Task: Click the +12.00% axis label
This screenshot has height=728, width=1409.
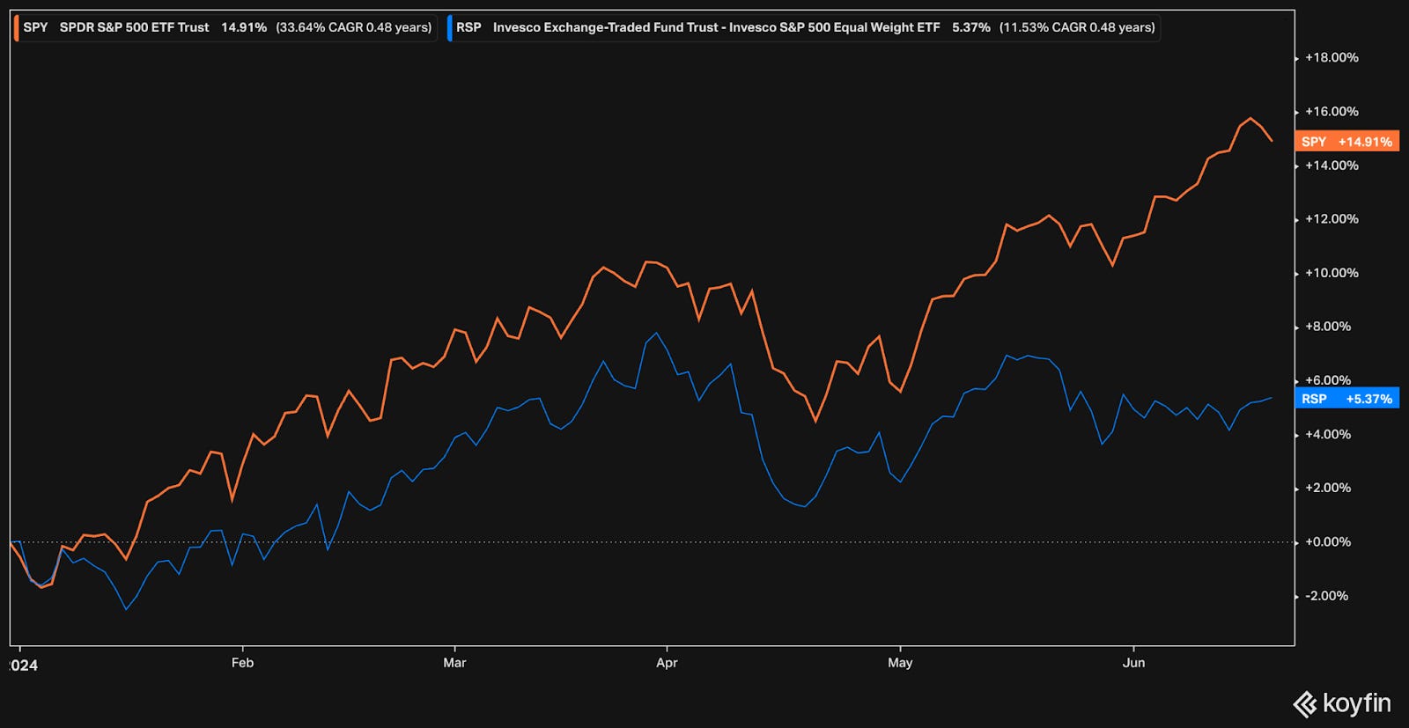Action: tap(1332, 218)
